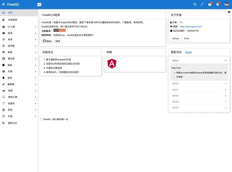232x172 pixels.
Task: Expand v0.5.2 changelog entry
Action: coord(199,84)
